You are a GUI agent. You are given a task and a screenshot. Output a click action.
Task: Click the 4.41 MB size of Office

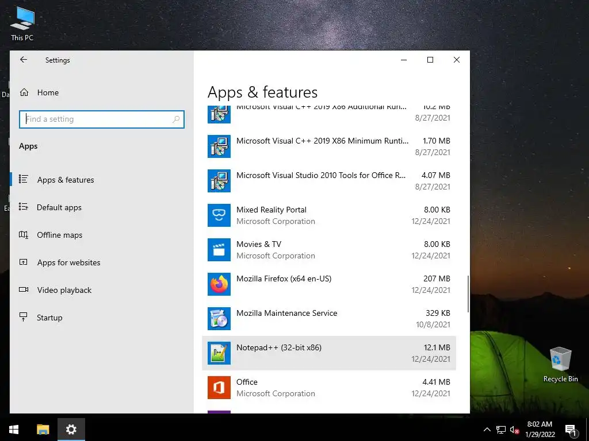[436, 382]
